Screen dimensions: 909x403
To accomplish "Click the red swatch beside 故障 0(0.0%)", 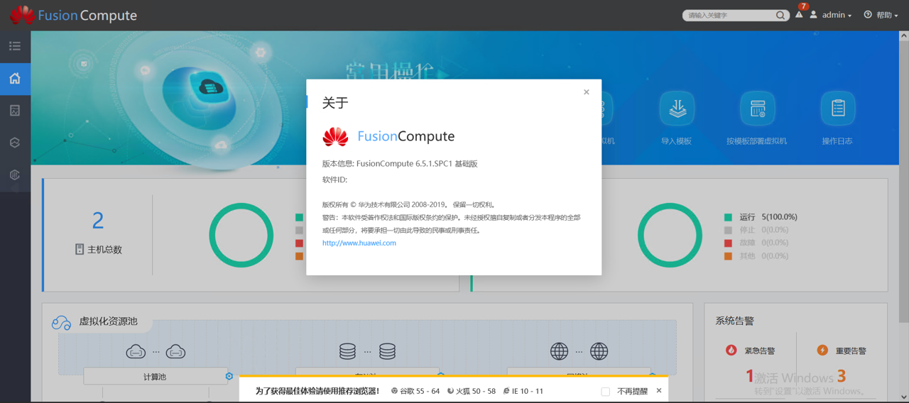I will pyautogui.click(x=728, y=243).
